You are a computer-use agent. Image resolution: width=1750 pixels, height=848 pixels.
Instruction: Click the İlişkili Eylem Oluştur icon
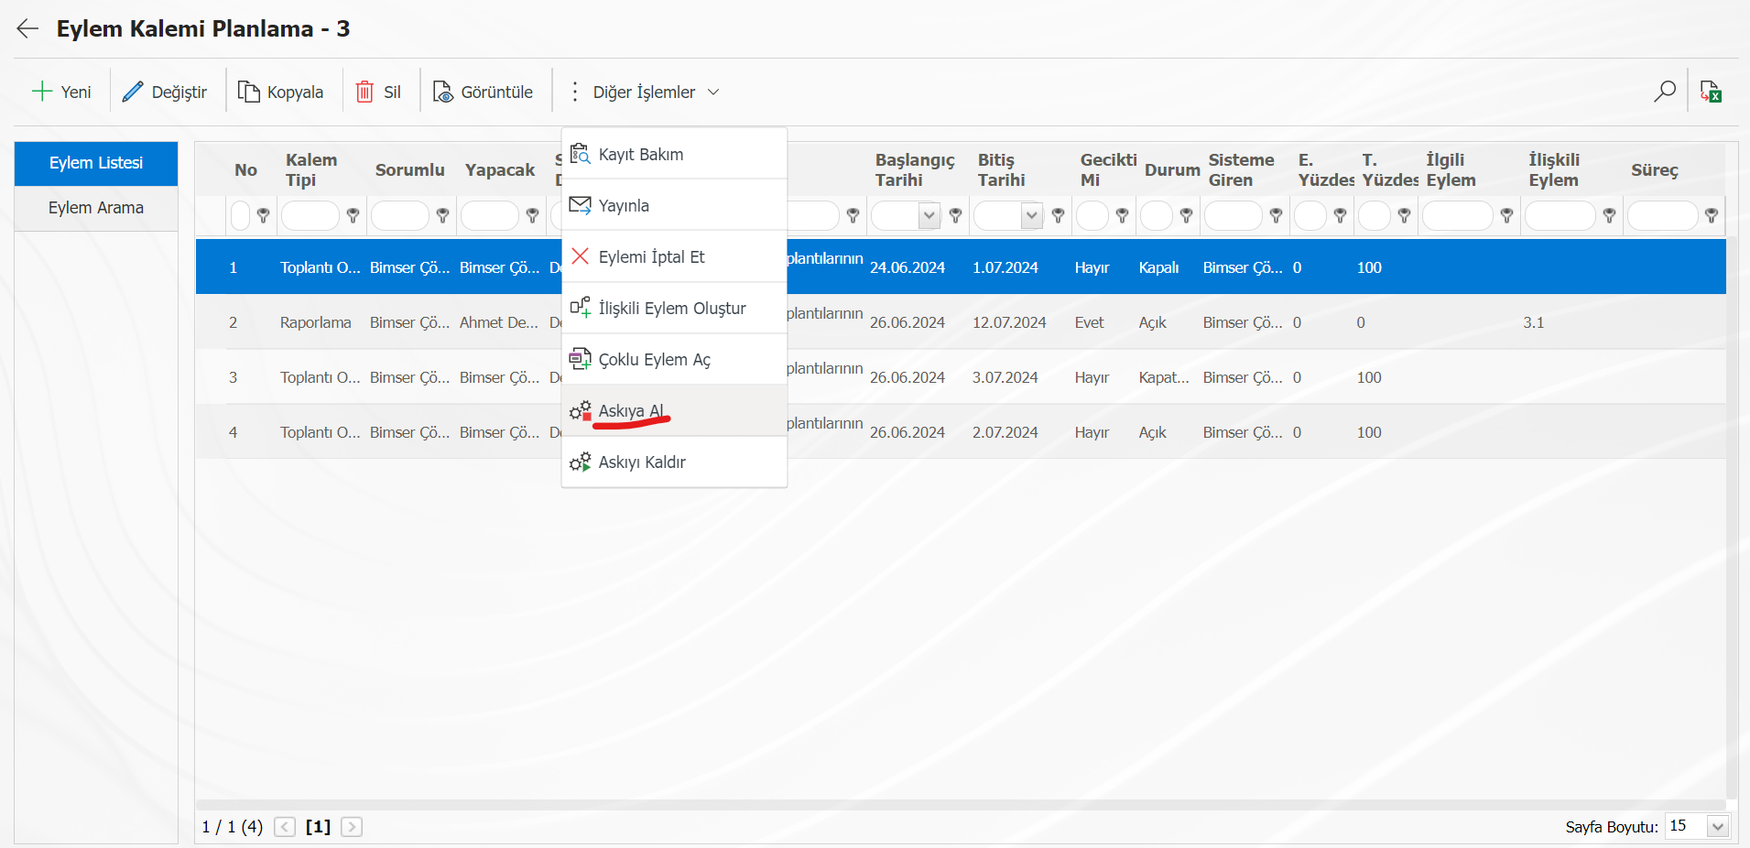point(580,308)
